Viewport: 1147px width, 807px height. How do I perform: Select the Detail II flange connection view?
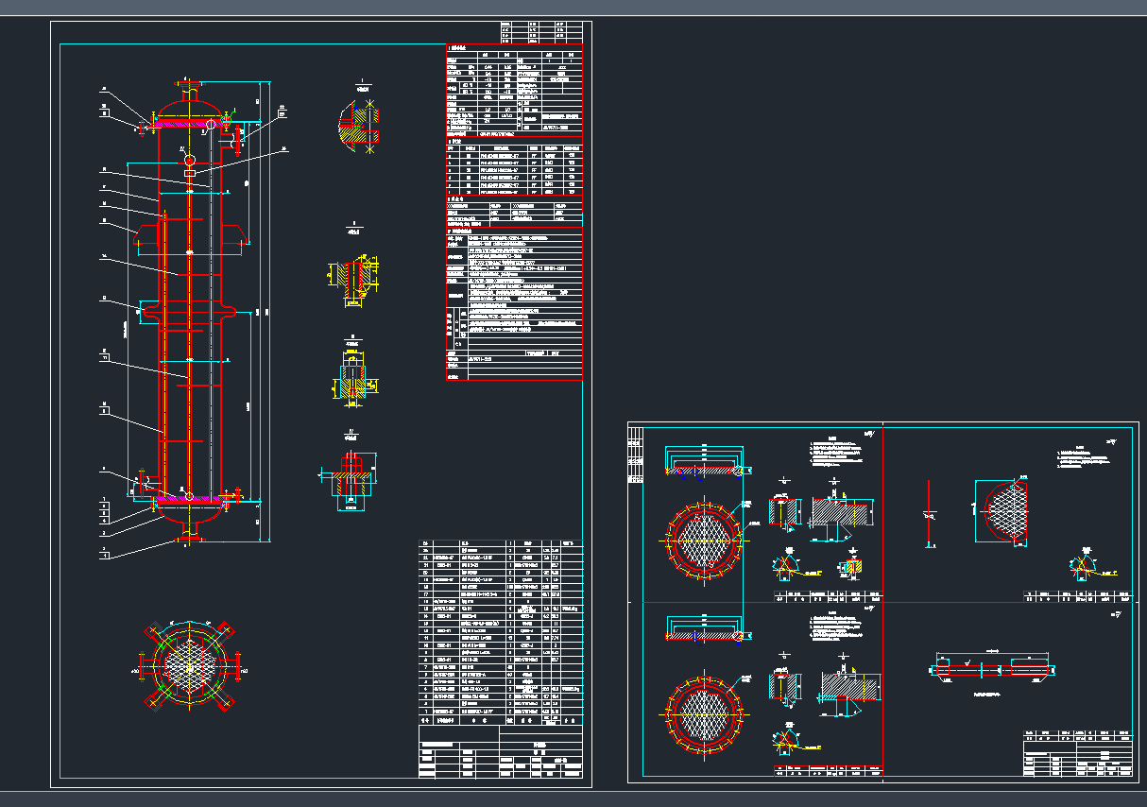pos(351,276)
